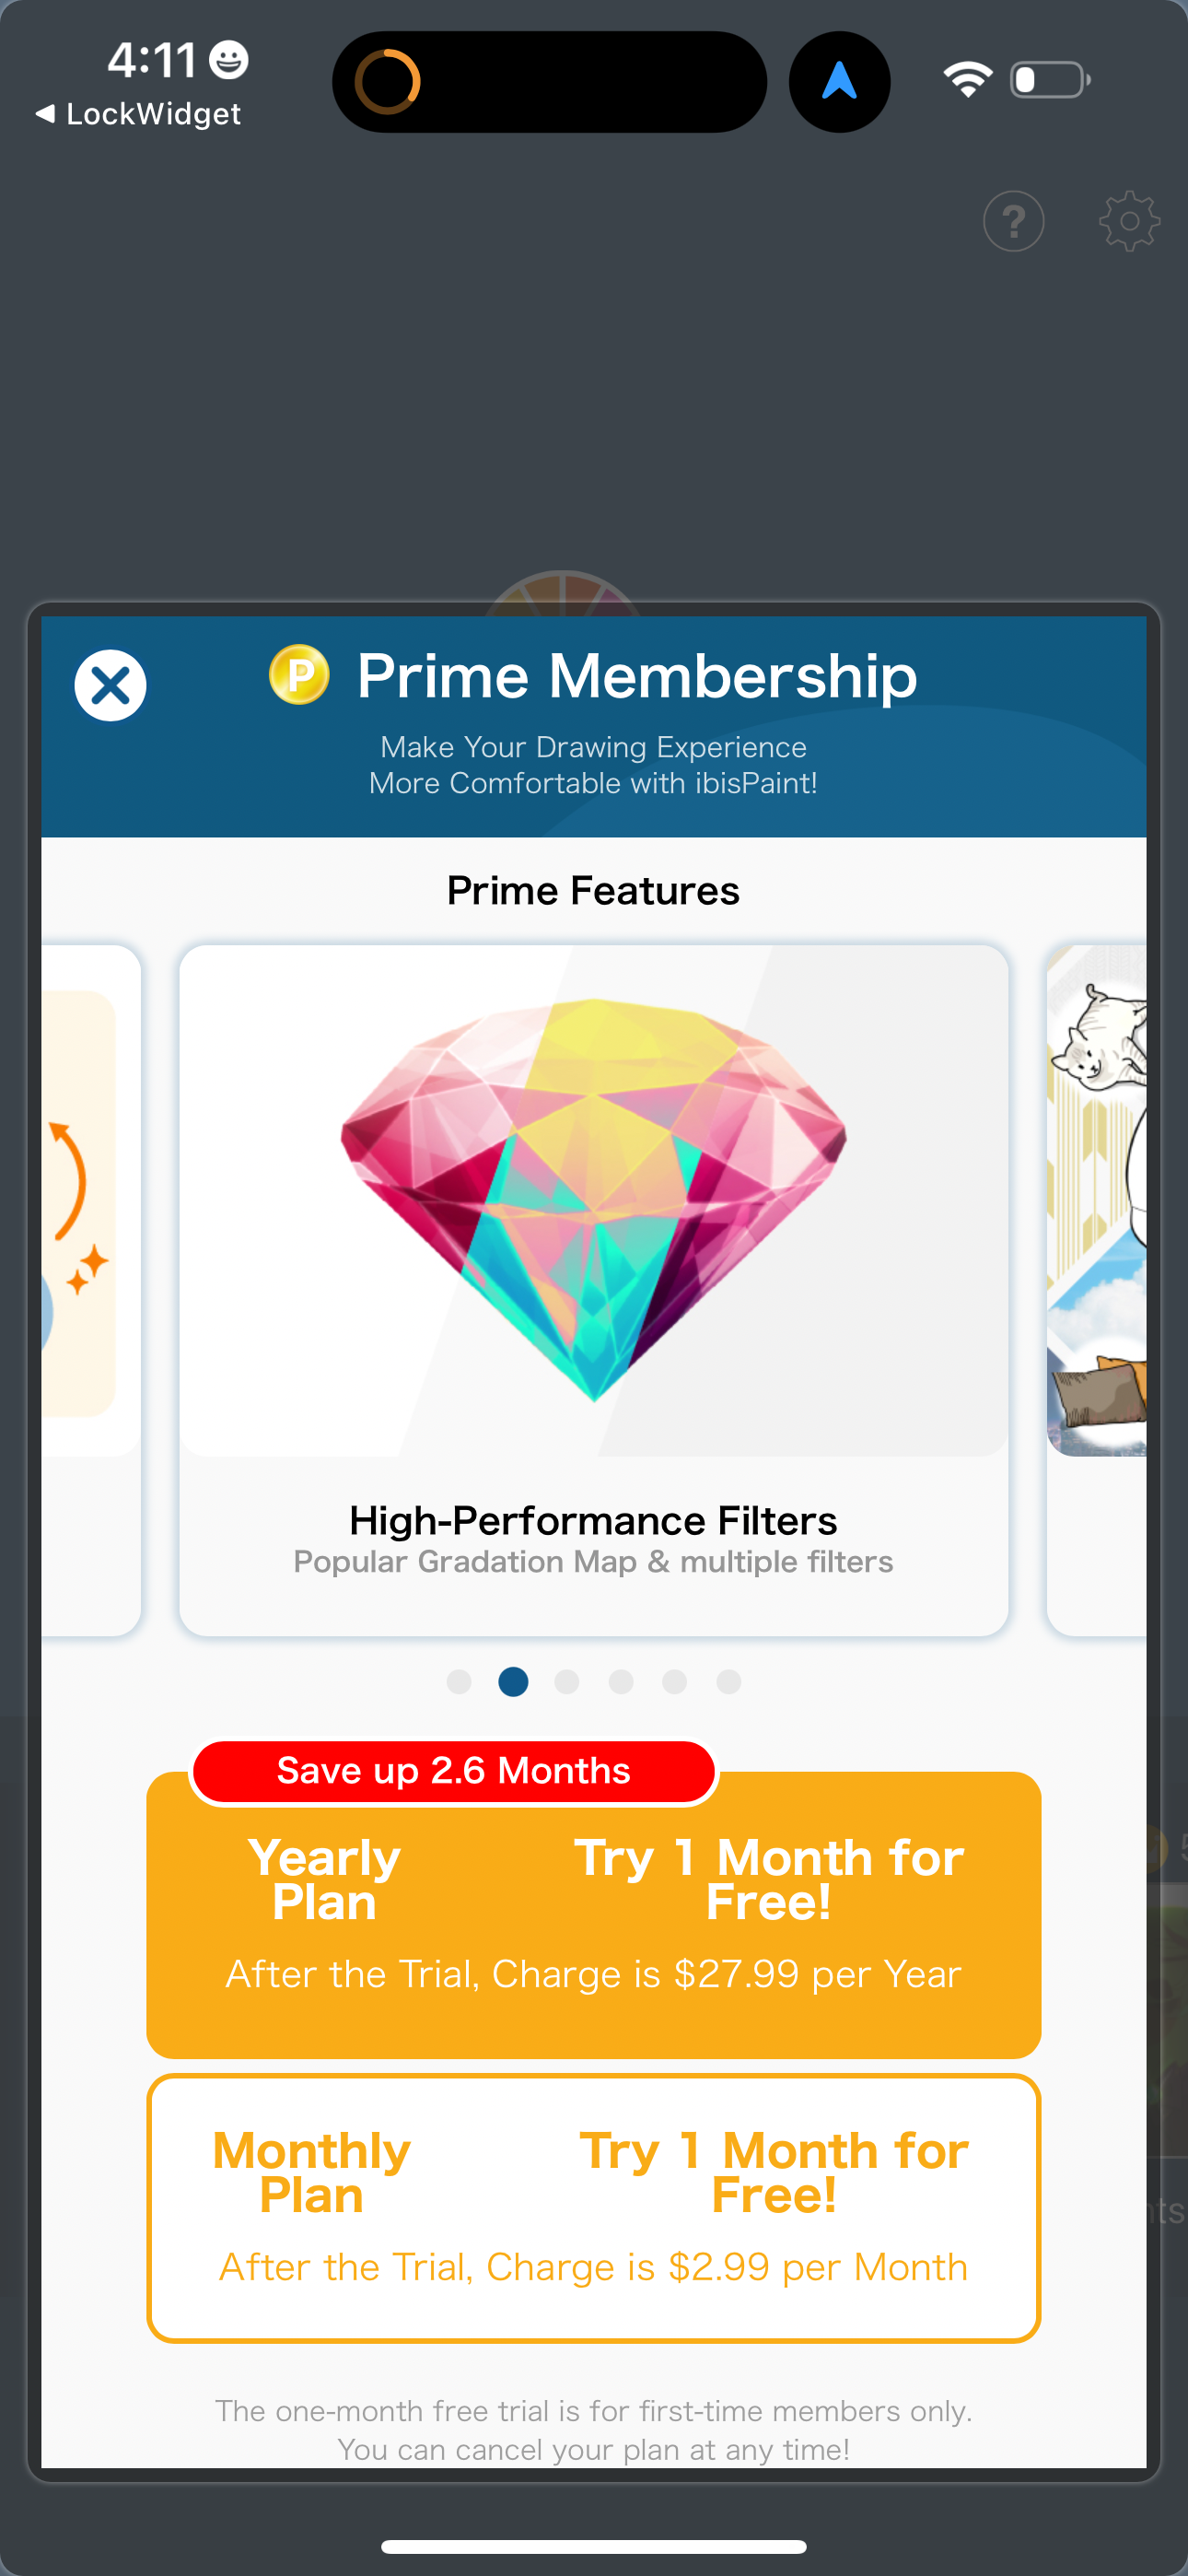Dismiss the Prime Membership dialog

coord(110,685)
